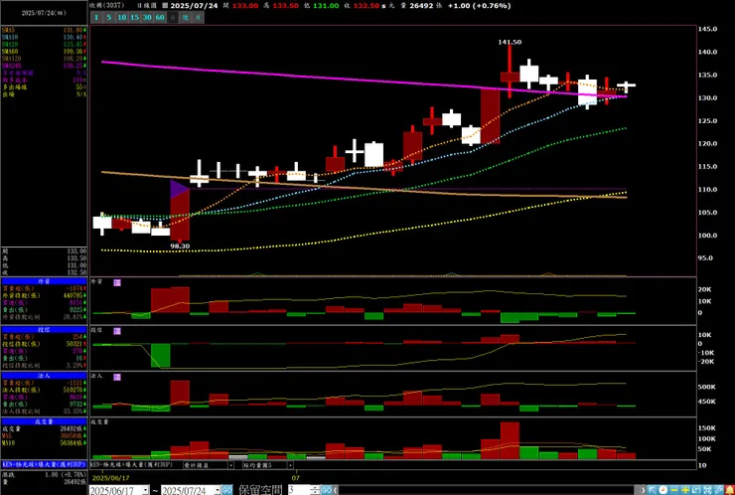Click the 保留空間 number input field

299,490
